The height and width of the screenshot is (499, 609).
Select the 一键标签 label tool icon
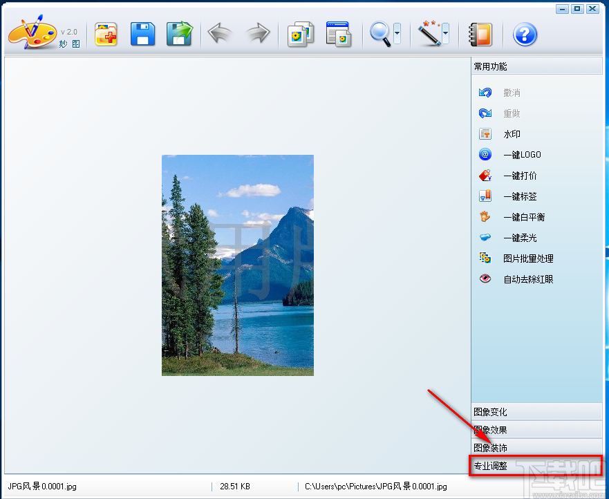point(485,196)
